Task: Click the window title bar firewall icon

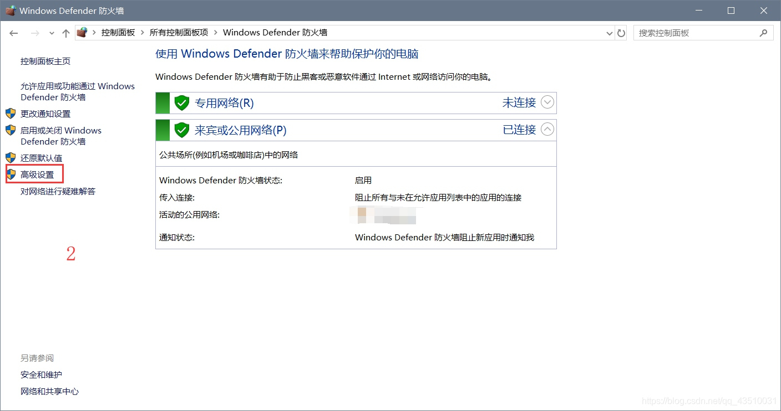Action: pyautogui.click(x=11, y=11)
